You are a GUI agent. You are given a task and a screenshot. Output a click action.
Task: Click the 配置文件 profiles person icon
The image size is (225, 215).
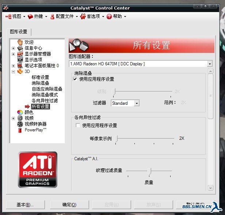coord(52,16)
